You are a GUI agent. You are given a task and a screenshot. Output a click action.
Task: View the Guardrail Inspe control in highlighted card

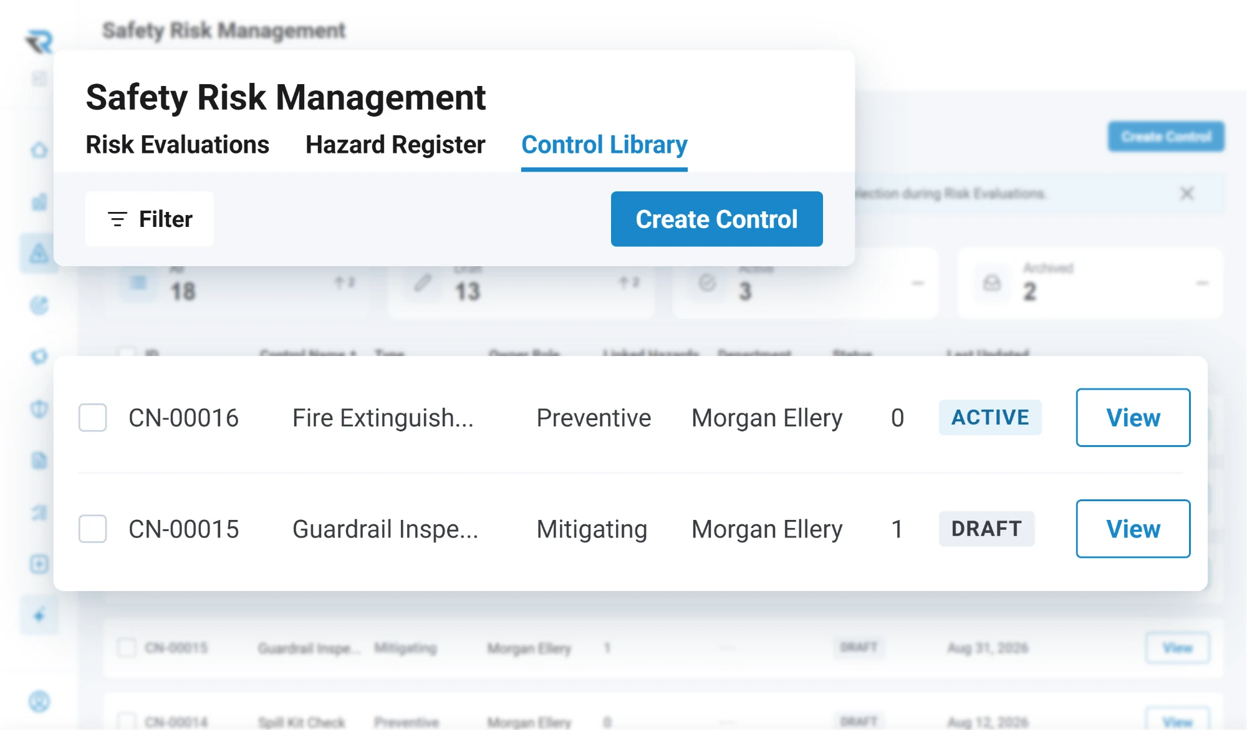pyautogui.click(x=1133, y=529)
